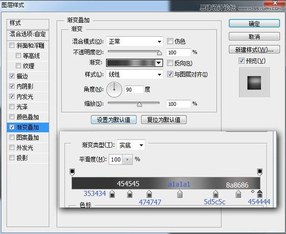Image resolution: width=286 pixels, height=234 pixels.
Task: Click 设置为默认值 button
Action: tap(113, 120)
